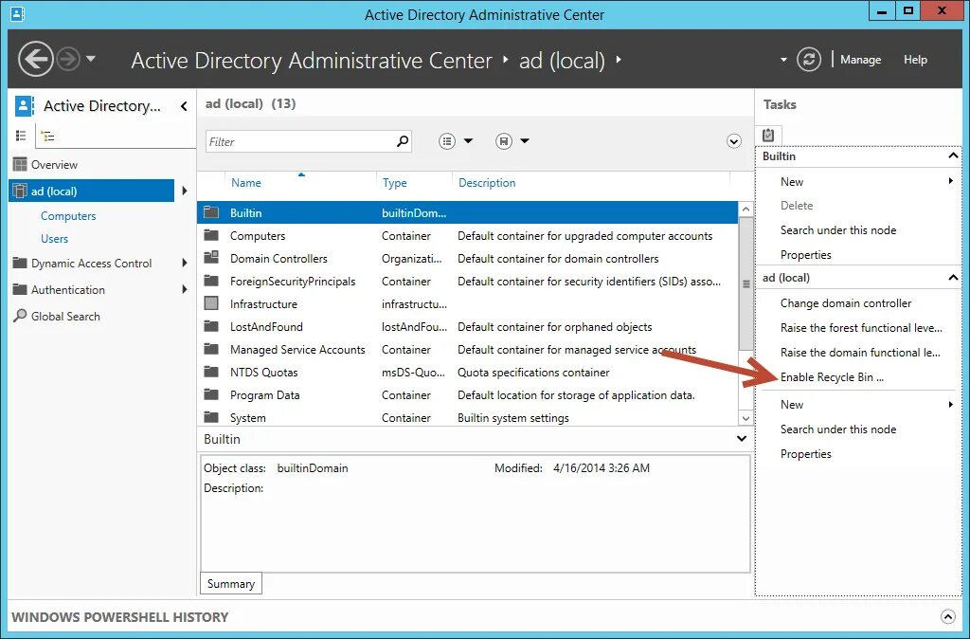Click Raise the forest functional level
This screenshot has width=970, height=639.
coord(861,328)
